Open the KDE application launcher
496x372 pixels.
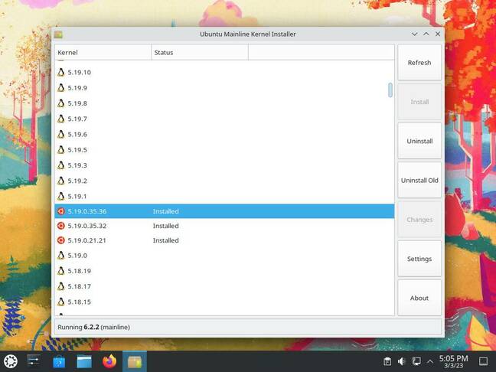tap(10, 361)
